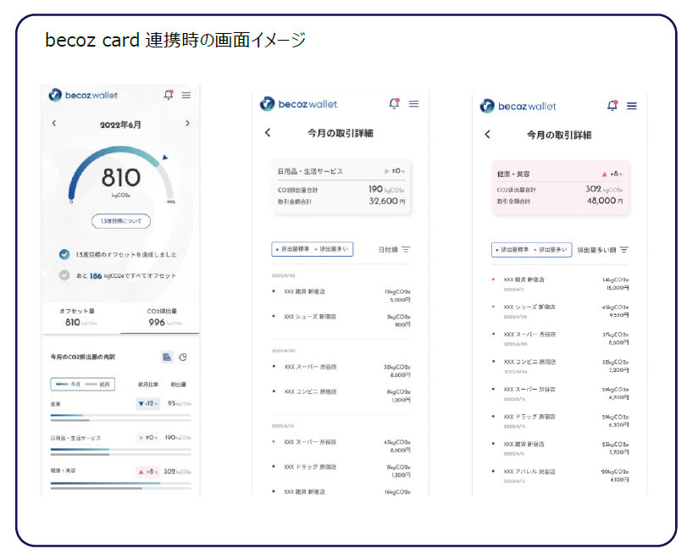Switch the CO2 breakdown to pie chart view
Image resolution: width=698 pixels, height=554 pixels.
coord(183,357)
